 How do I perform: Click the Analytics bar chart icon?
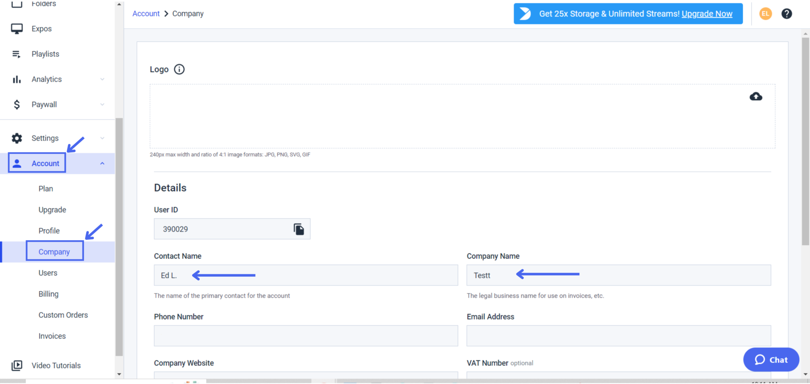[17, 79]
